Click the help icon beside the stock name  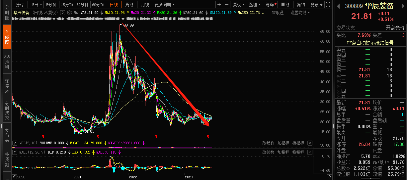62,13
